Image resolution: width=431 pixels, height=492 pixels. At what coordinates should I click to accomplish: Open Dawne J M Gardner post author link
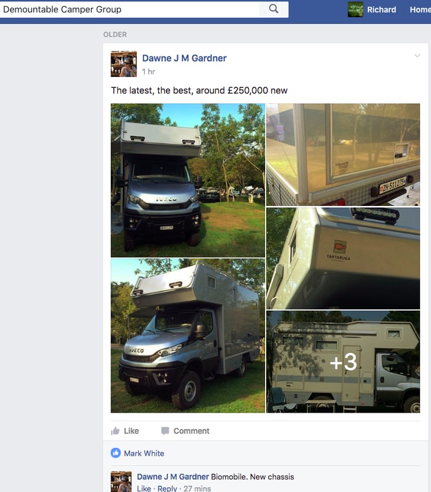pos(184,58)
